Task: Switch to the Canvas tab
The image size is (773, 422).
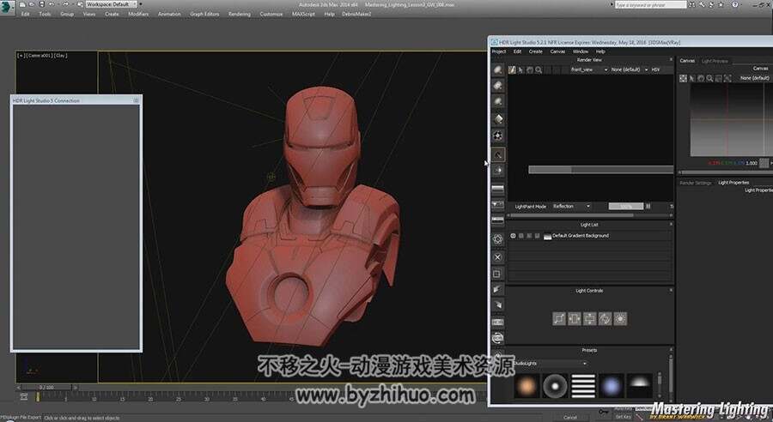Action: 687,61
